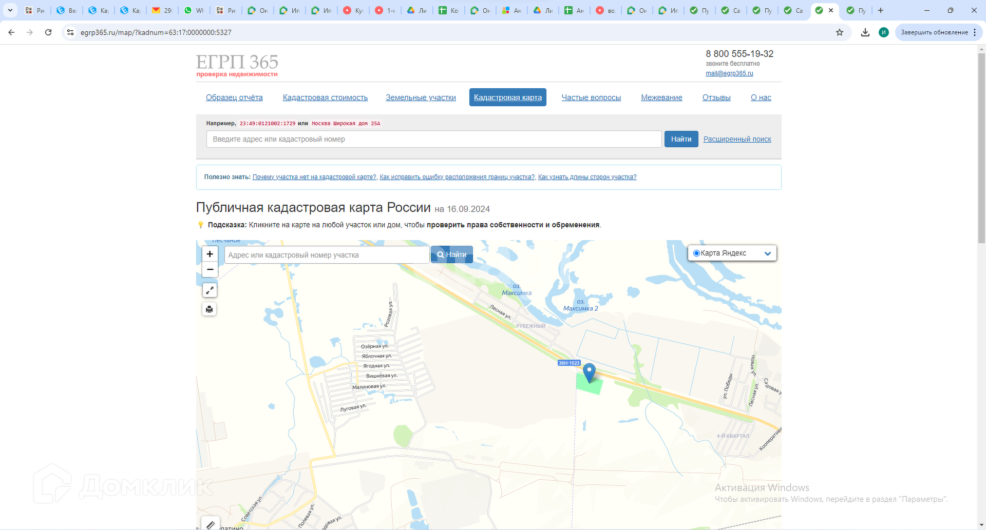
Task: Select the Карта Яндекс radio button
Action: (x=696, y=253)
